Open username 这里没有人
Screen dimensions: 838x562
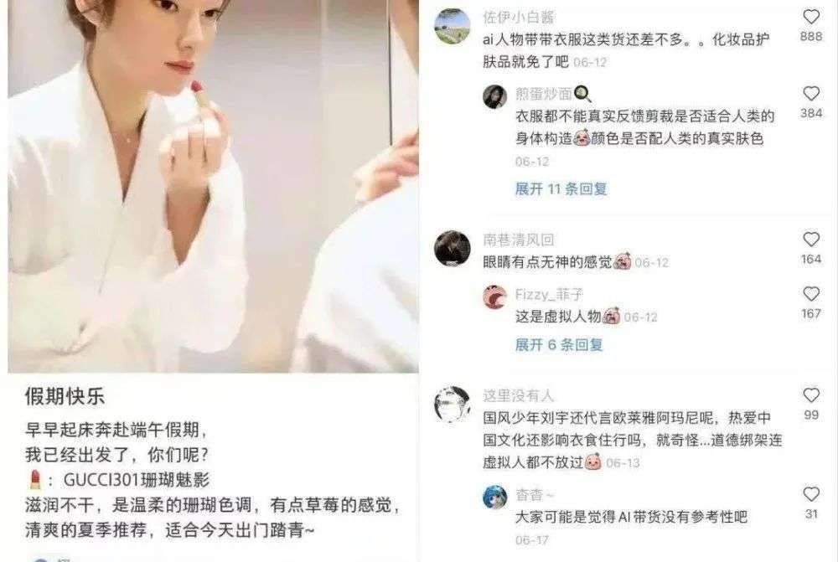(x=519, y=396)
